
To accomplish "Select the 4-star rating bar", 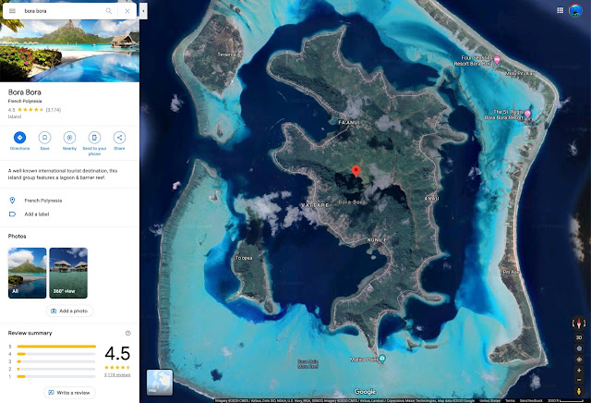I will pyautogui.click(x=56, y=354).
